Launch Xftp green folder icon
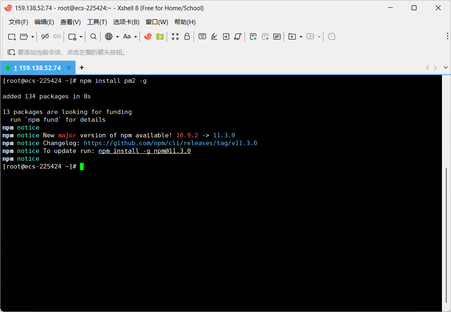The width and height of the screenshot is (451, 312). click(160, 36)
